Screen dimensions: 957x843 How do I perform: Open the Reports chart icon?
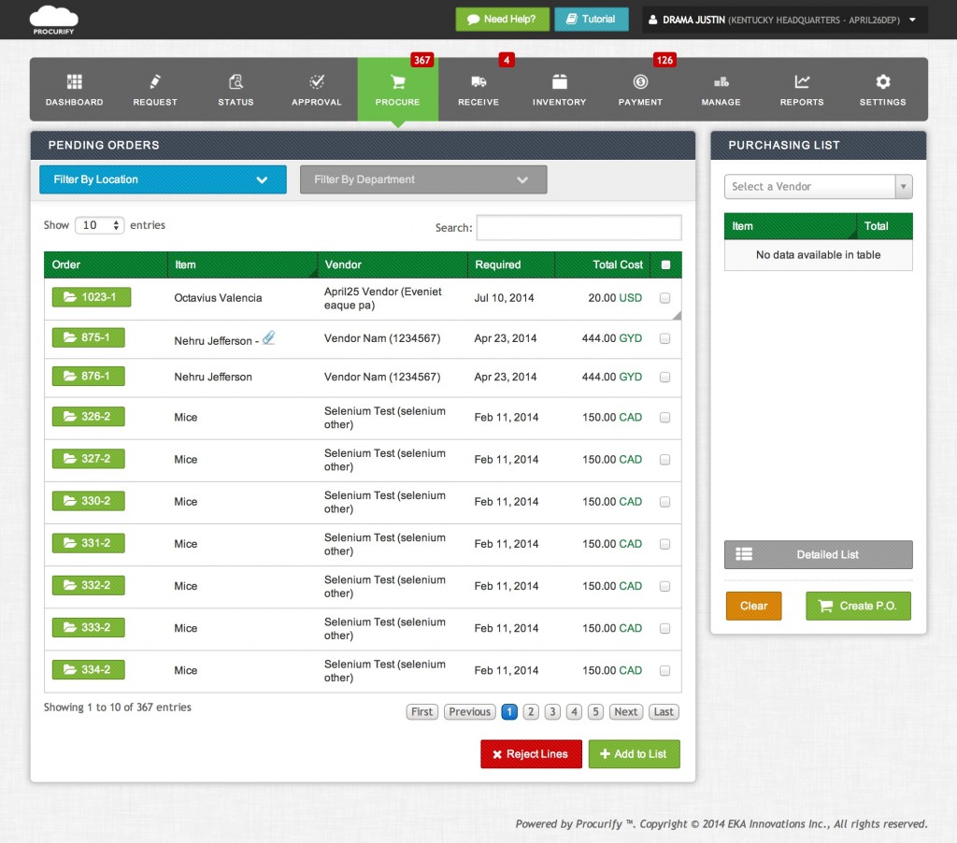tap(802, 82)
